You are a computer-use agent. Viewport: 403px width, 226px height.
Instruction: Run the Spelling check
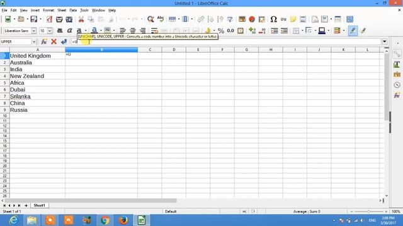(161, 19)
